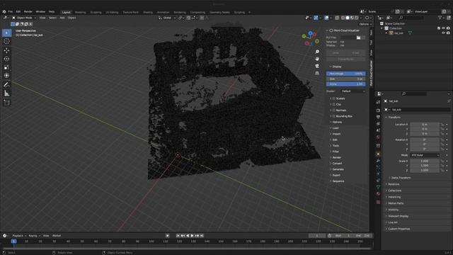Viewport: 453px width, 255px height.
Task: Open the Window menu
Action: (x=40, y=12)
